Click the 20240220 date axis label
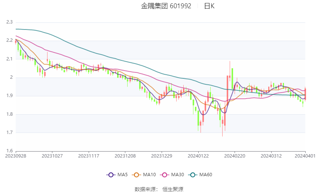 pyautogui.click(x=235, y=155)
